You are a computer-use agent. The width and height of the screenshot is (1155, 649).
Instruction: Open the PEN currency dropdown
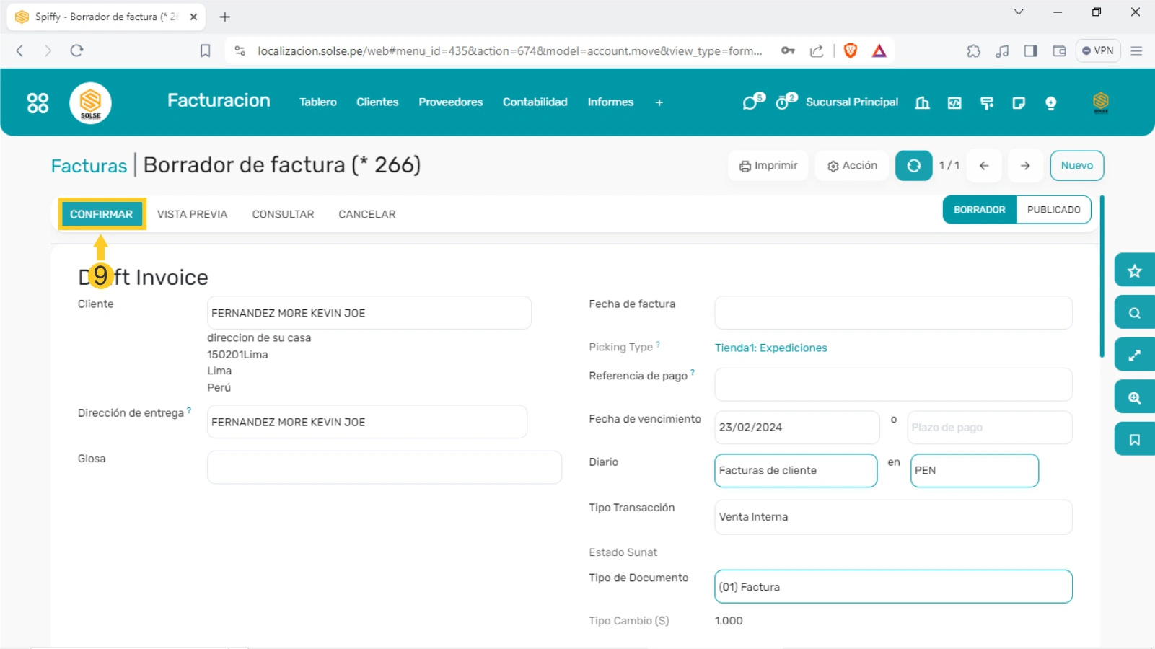[x=974, y=471]
